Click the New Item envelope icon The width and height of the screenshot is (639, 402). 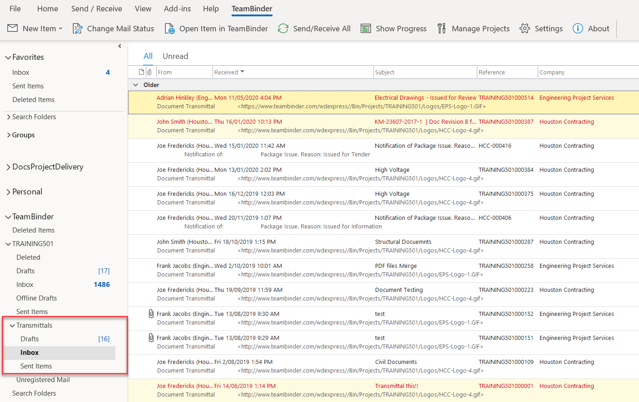click(x=13, y=29)
